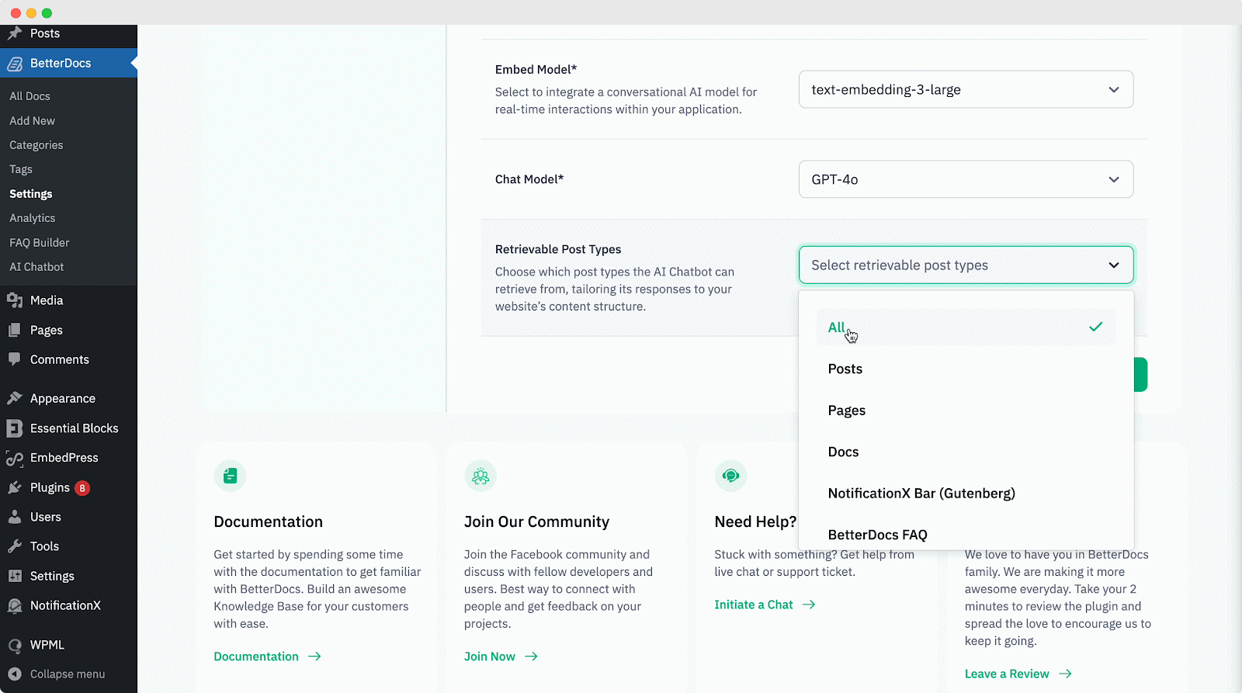Screen dimensions: 1242x693
Task: Click the BetterDocs icon in sidebar
Action: click(x=15, y=64)
